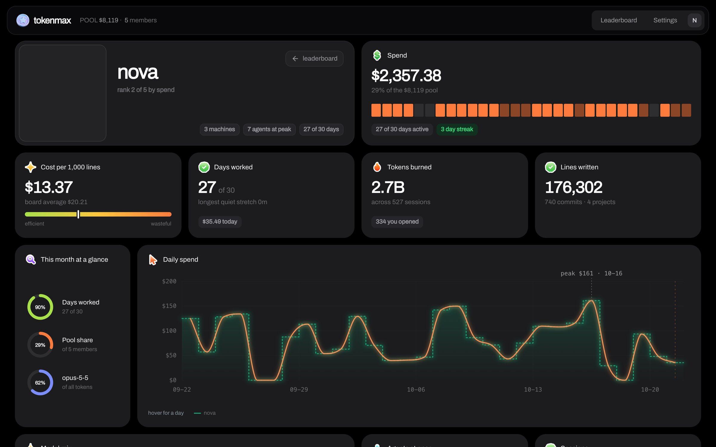Open the Settings nav item
716x447 pixels.
pyautogui.click(x=665, y=20)
